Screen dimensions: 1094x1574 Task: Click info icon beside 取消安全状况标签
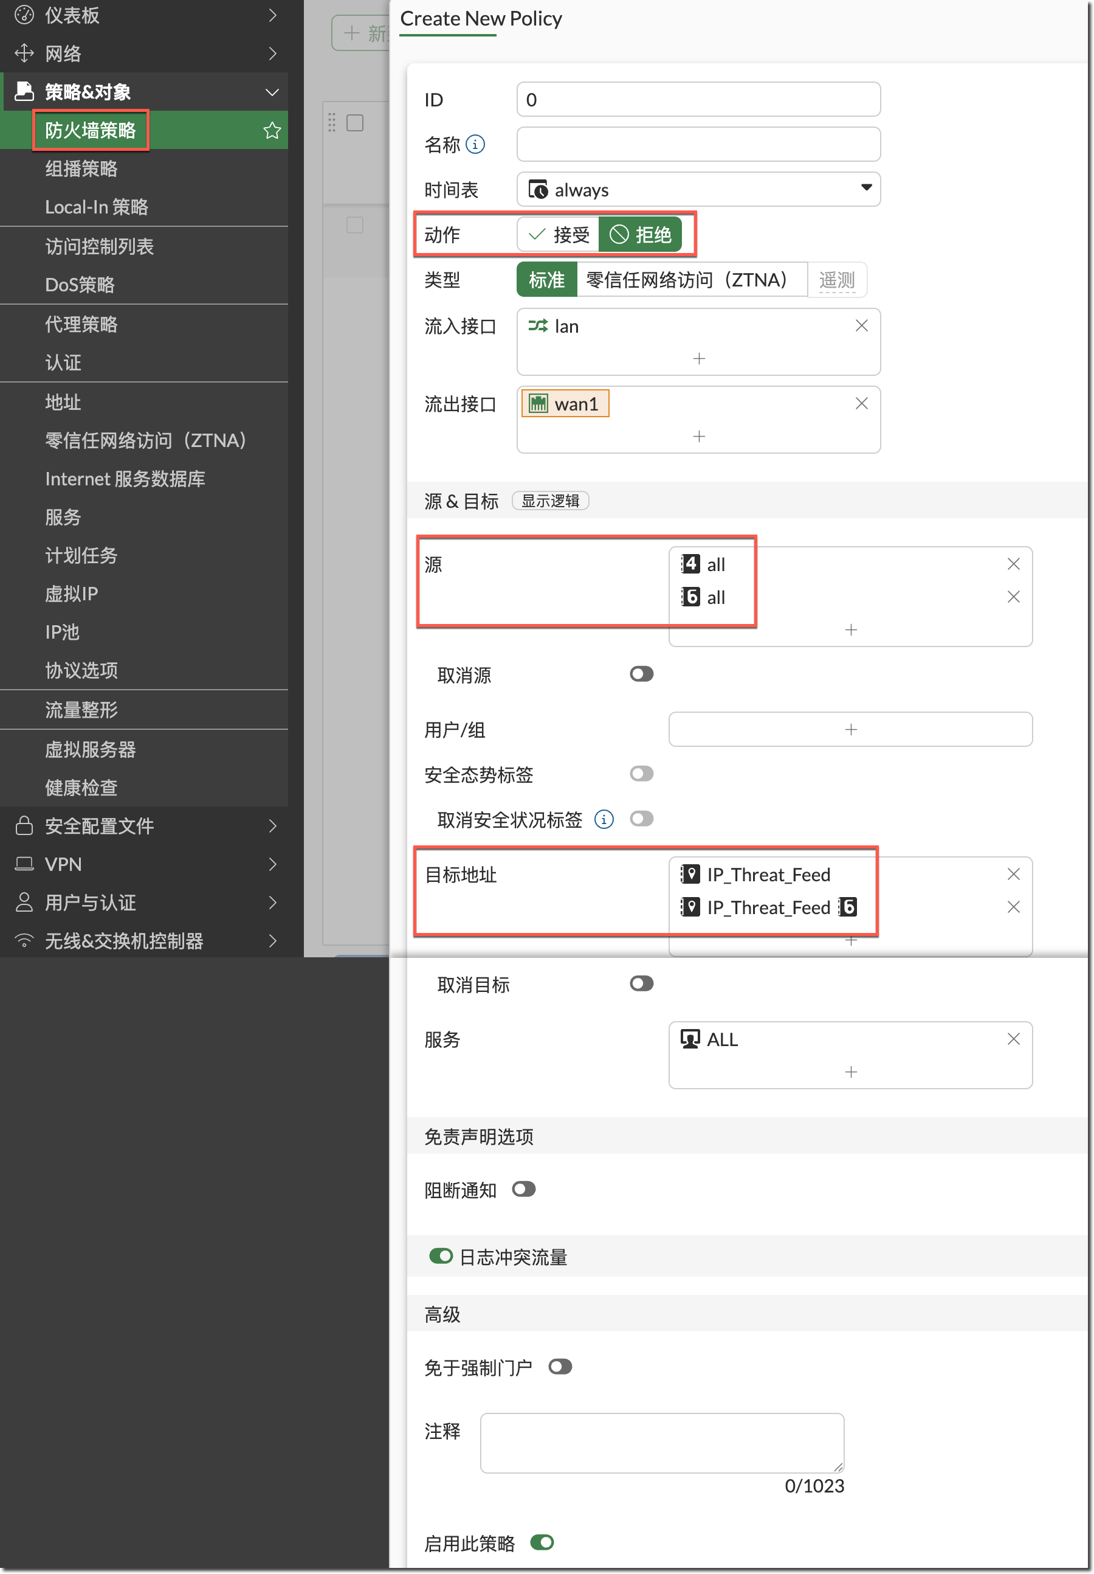604,819
